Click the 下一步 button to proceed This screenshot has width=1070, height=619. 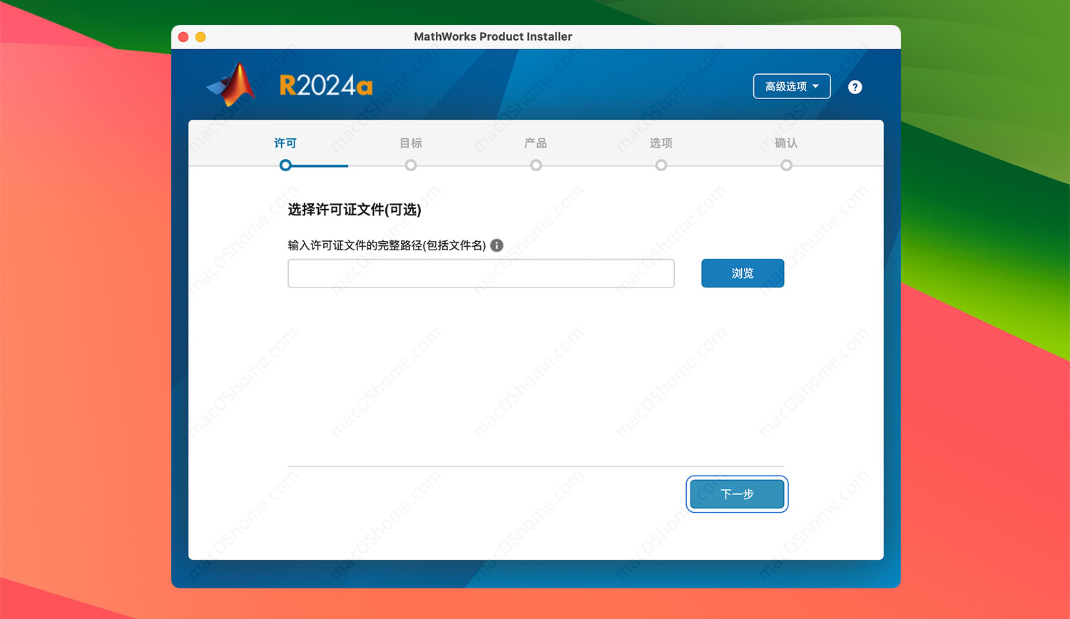[737, 493]
